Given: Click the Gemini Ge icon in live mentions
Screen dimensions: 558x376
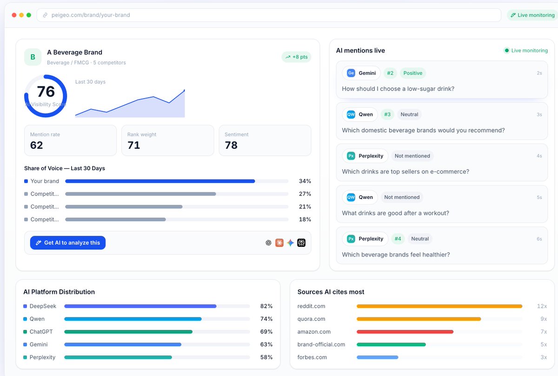Looking at the screenshot, I should pyautogui.click(x=351, y=73).
